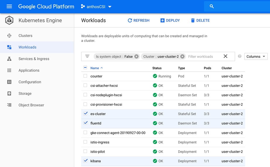
Task: Check the csi-nodeplugin-hxcsi row checkbox
Action: (x=85, y=95)
